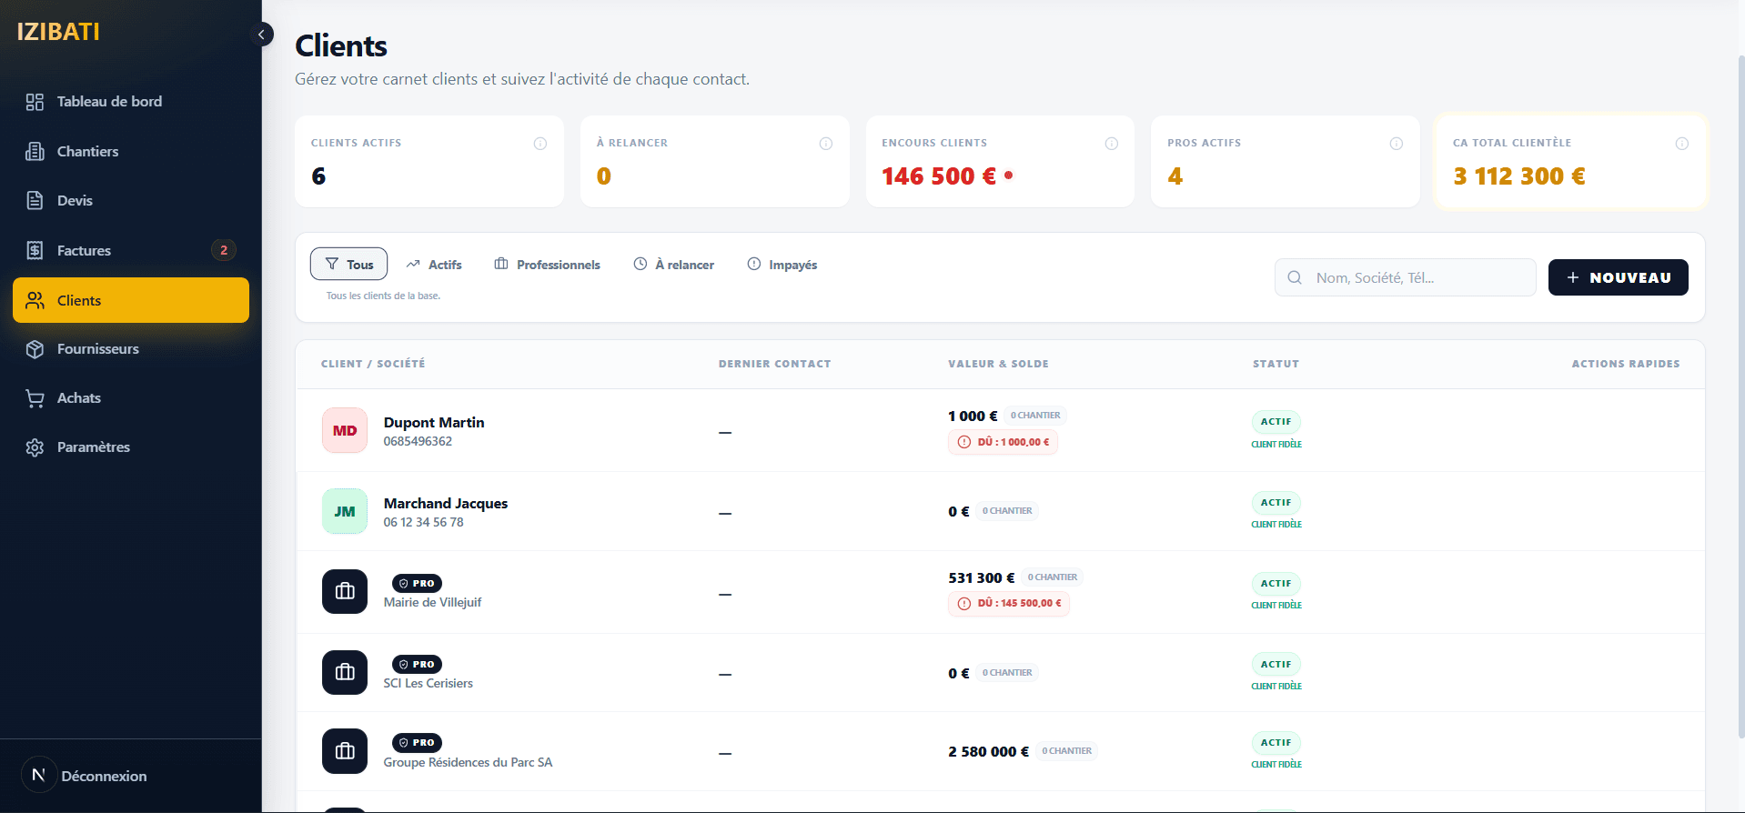Go to Chantiers in sidebar
This screenshot has height=813, width=1745.
(87, 152)
